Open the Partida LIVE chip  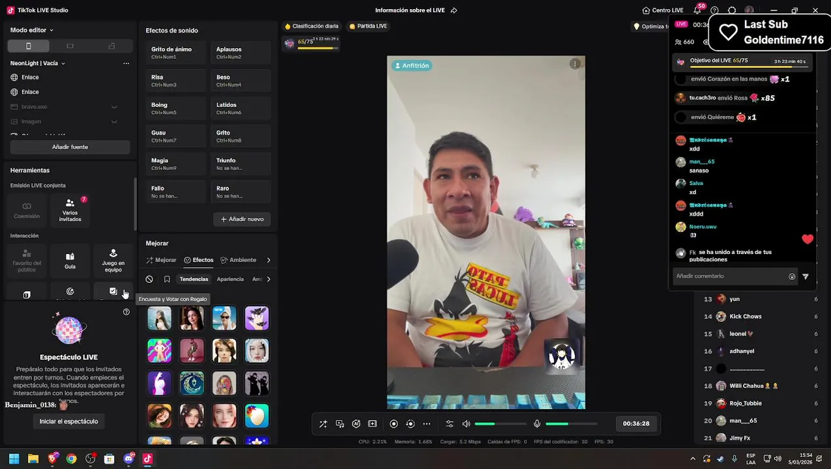368,26
